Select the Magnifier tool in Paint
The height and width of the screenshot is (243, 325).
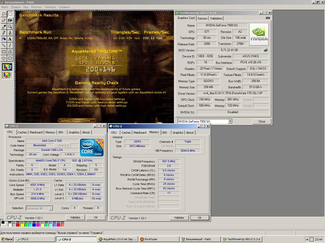pyautogui.click(x=10, y=27)
